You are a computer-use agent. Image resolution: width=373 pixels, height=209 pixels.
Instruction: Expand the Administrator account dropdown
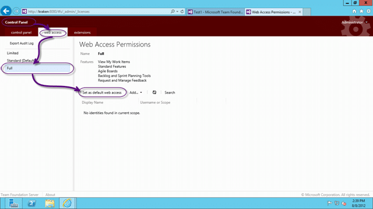354,22
